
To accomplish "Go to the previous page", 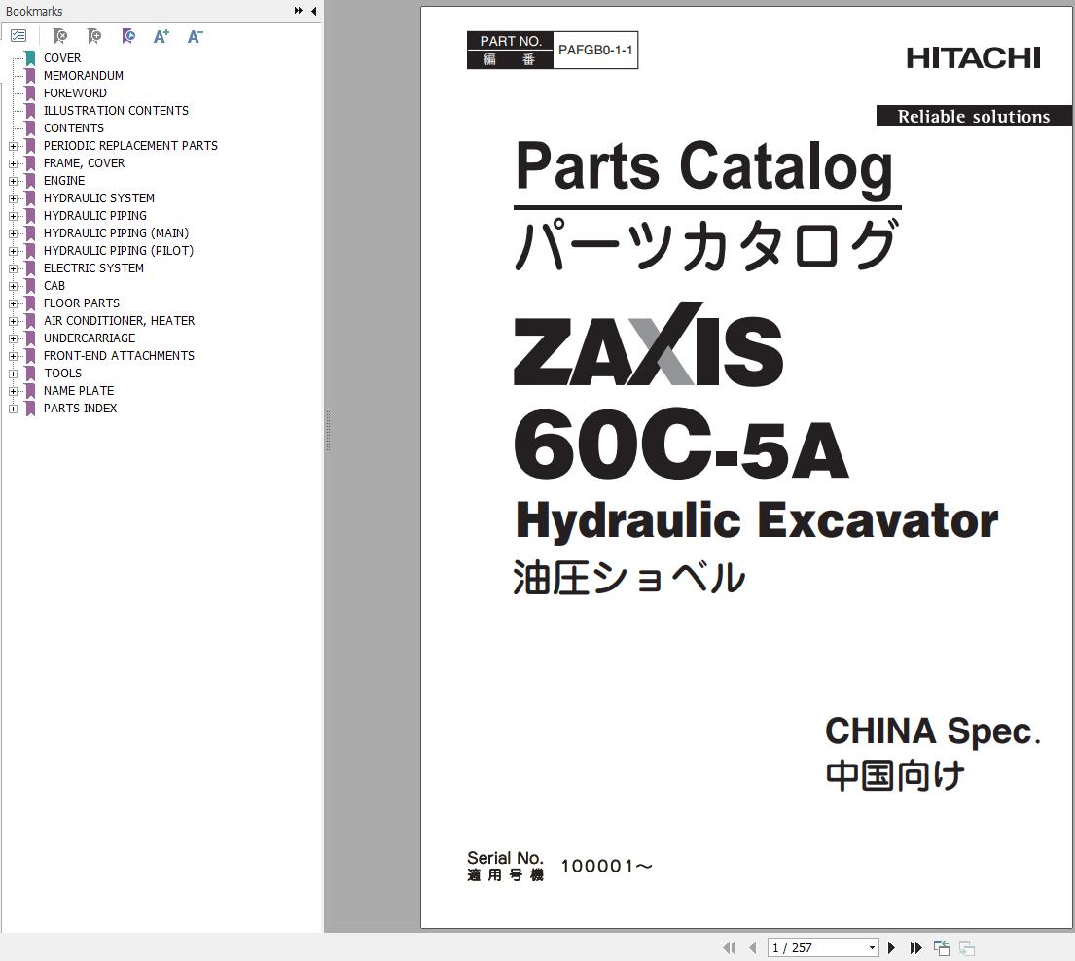I will point(753,947).
